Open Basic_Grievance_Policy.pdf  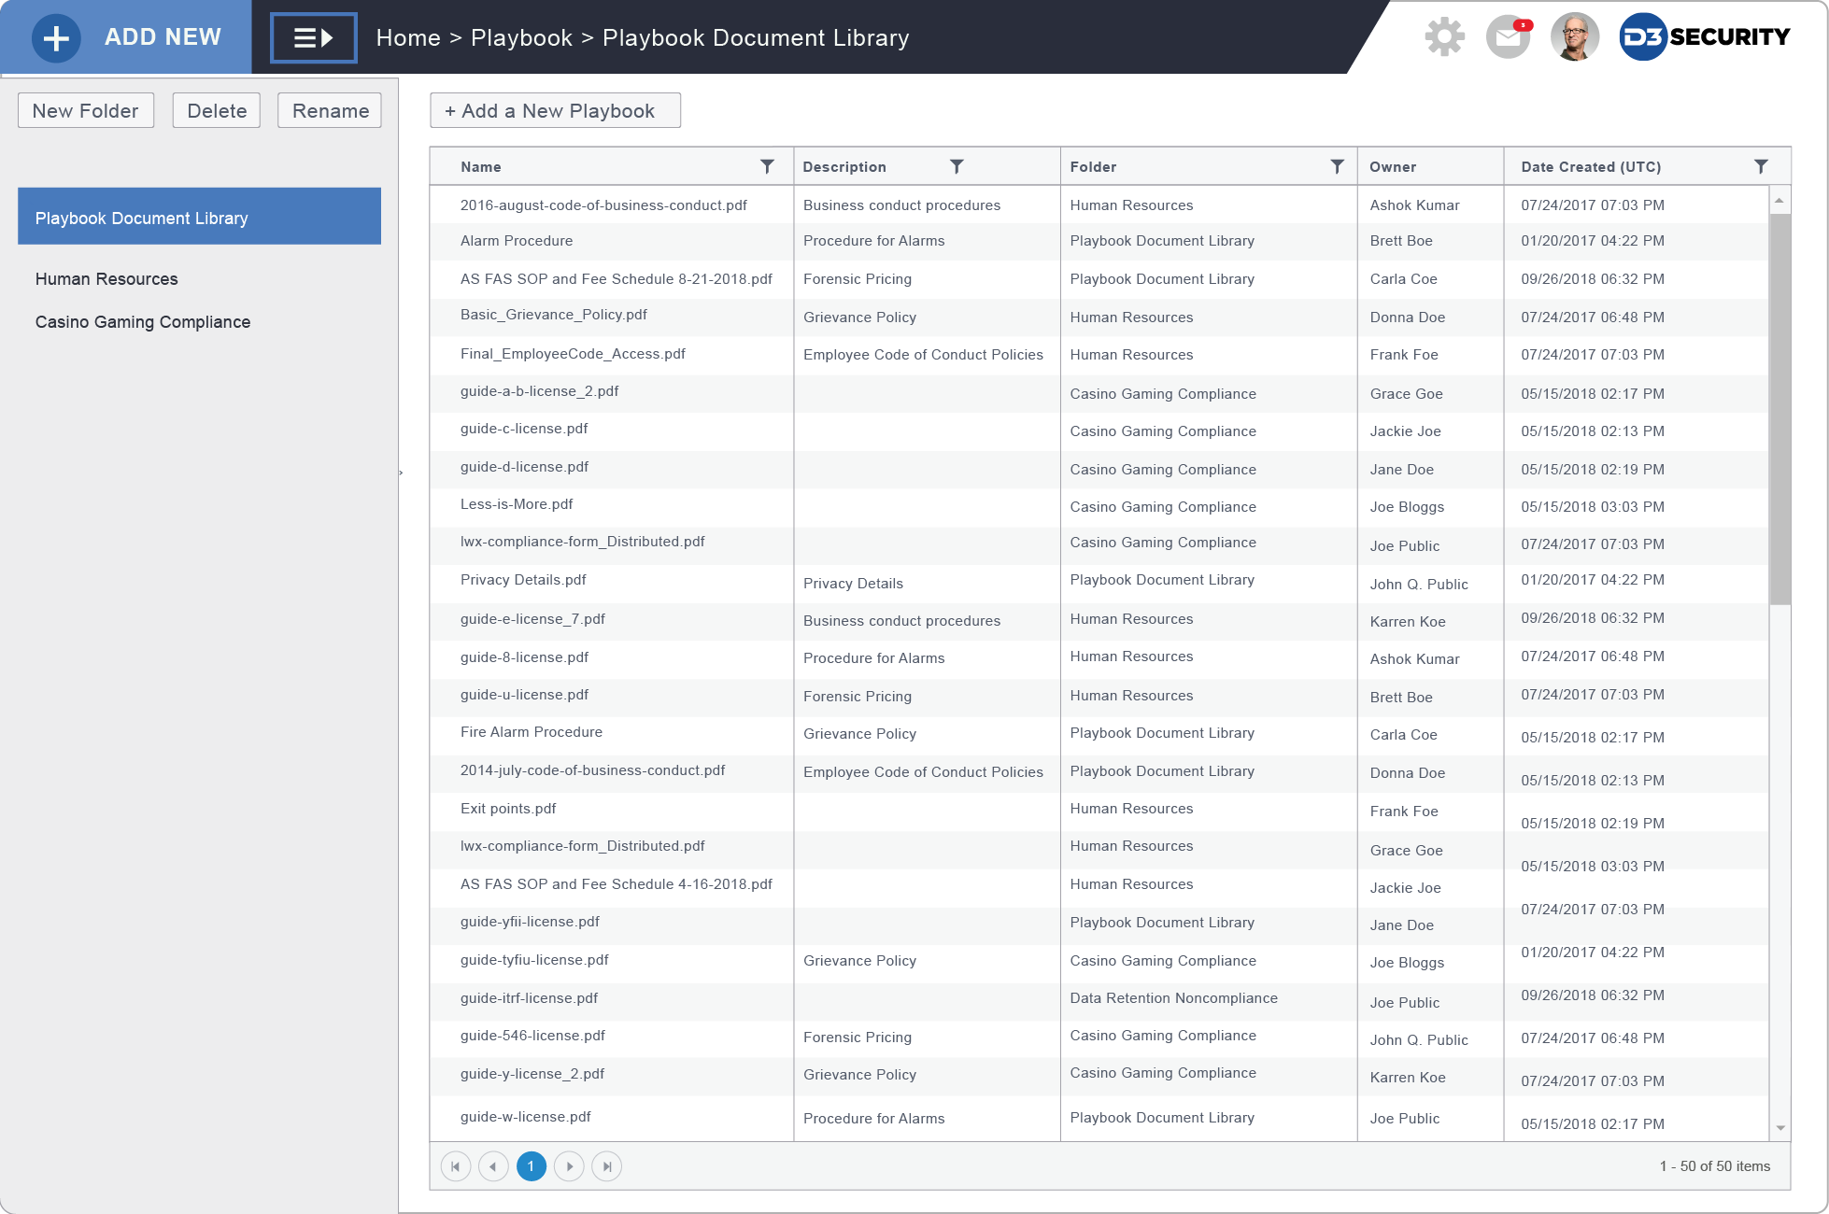(554, 315)
